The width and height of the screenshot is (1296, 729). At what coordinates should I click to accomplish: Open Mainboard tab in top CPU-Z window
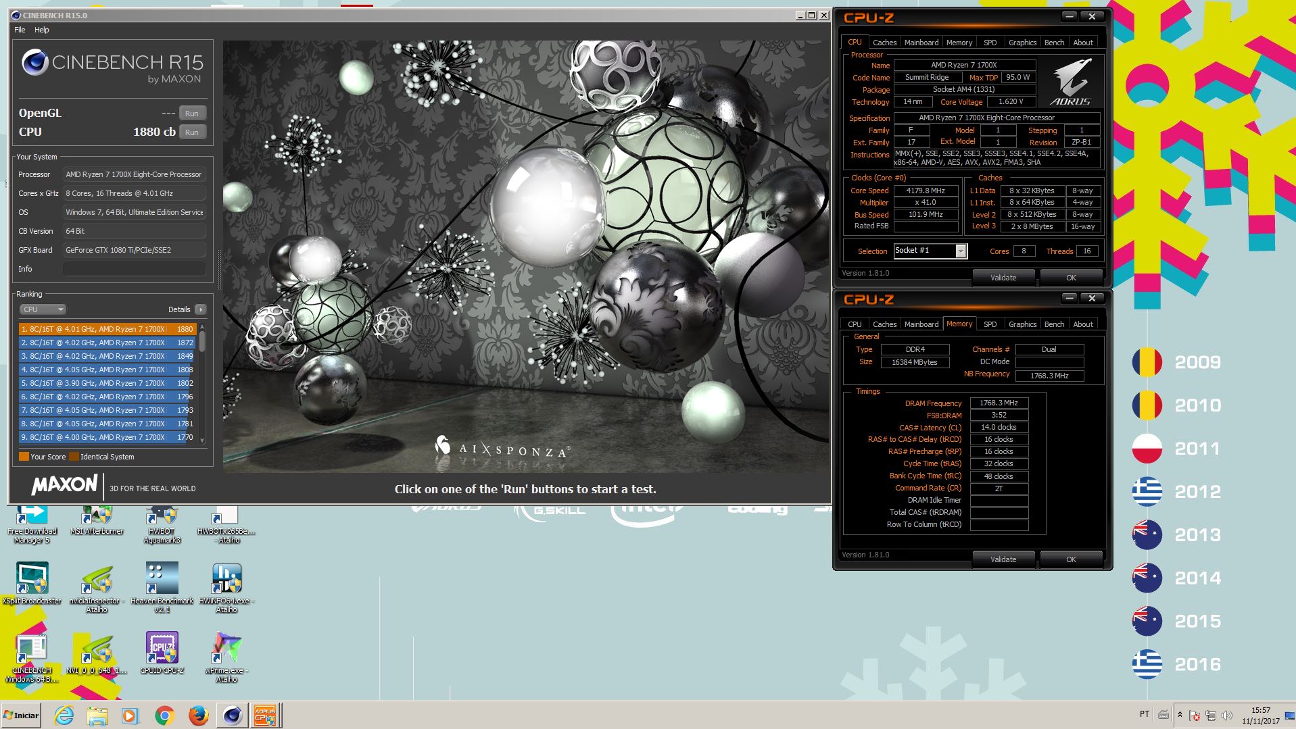921,43
